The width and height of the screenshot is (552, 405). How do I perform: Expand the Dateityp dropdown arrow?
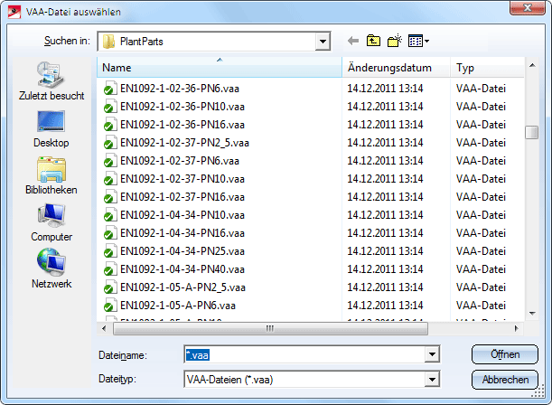click(x=432, y=380)
